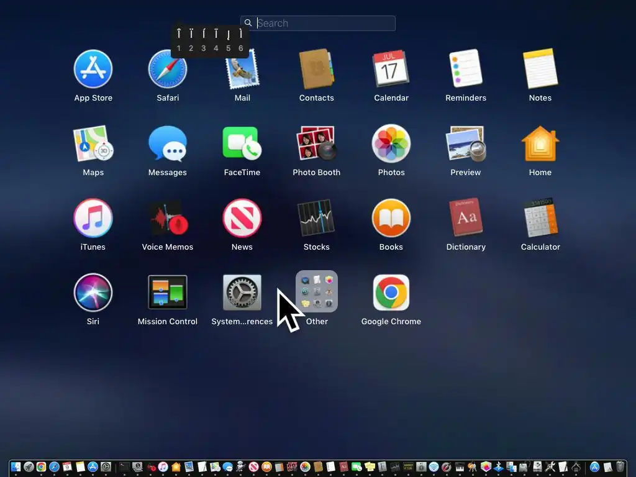
Task: Open Terminal from the Dock
Action: click(124, 467)
